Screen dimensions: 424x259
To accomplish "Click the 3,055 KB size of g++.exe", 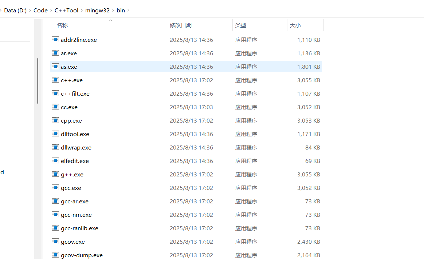I will (309, 175).
